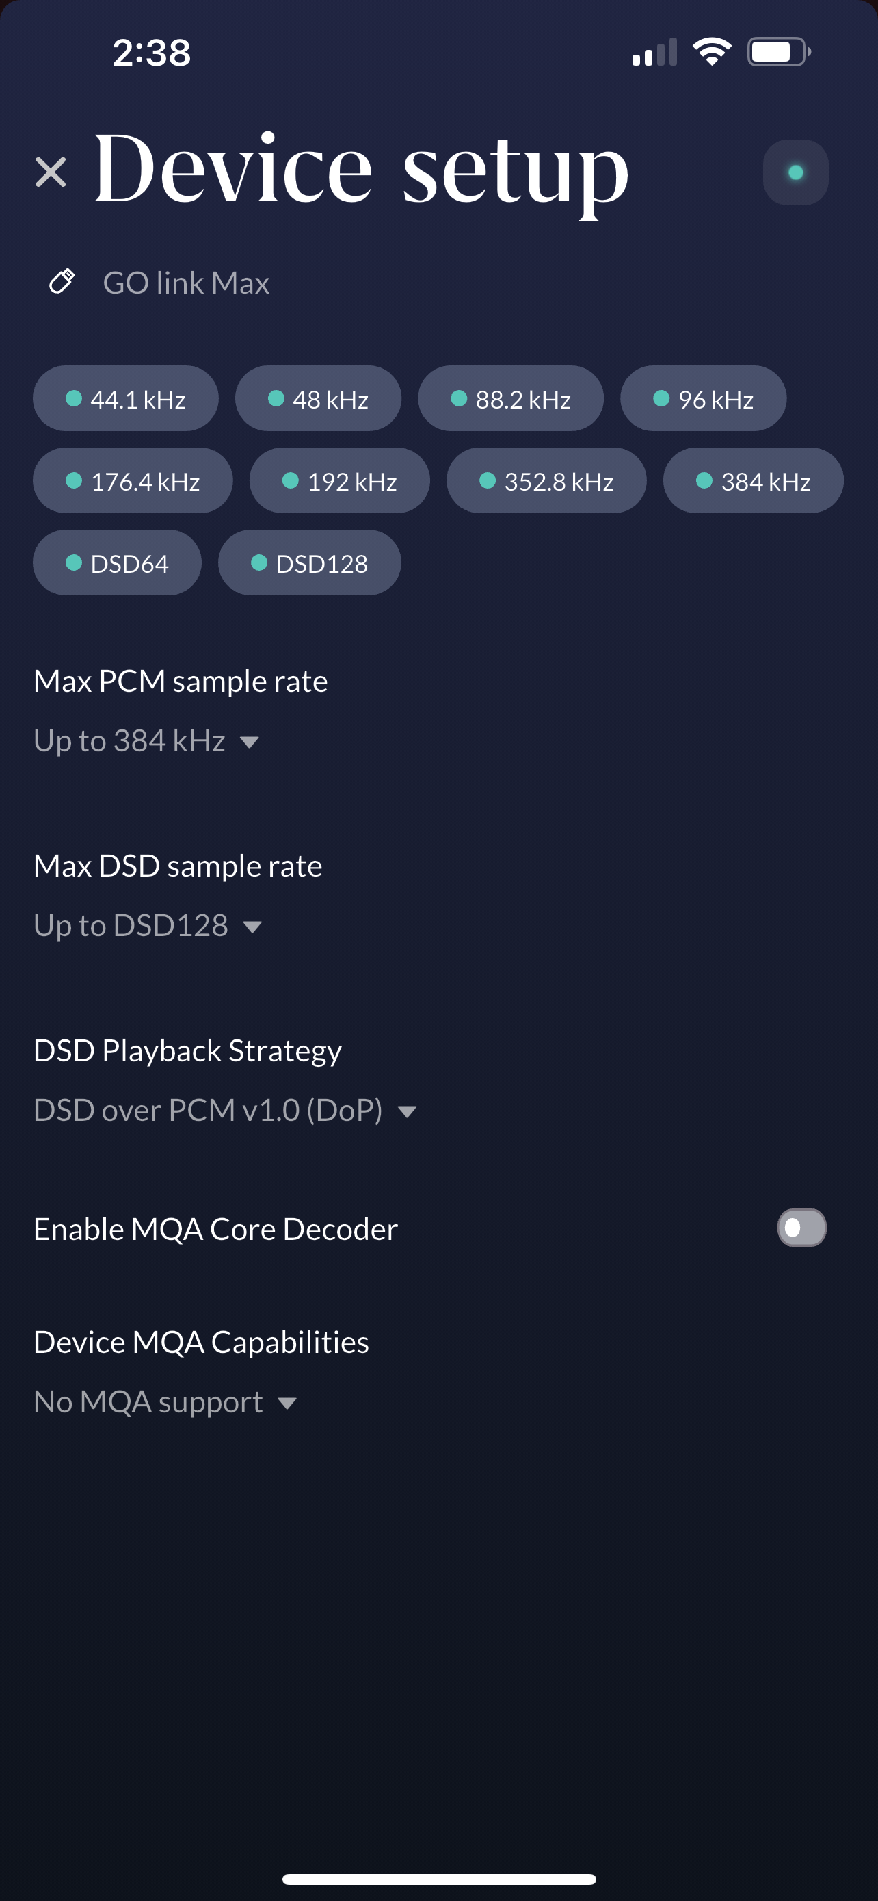This screenshot has width=878, height=1901.
Task: Close the Device setup screen
Action: [51, 172]
